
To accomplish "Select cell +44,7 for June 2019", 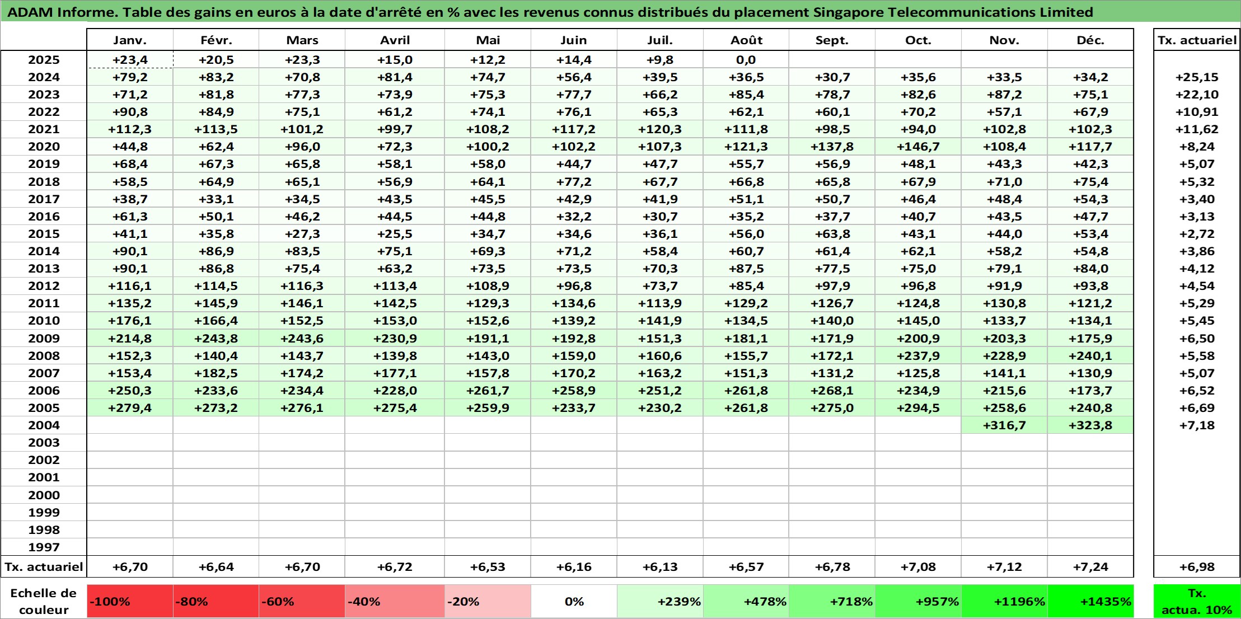I will tap(574, 164).
